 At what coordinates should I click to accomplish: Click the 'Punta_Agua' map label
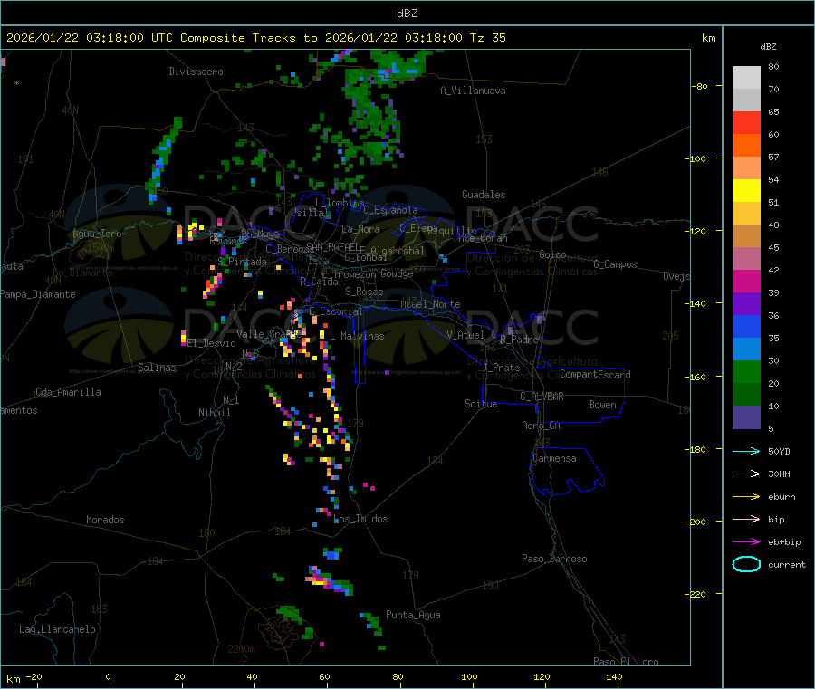(x=413, y=615)
